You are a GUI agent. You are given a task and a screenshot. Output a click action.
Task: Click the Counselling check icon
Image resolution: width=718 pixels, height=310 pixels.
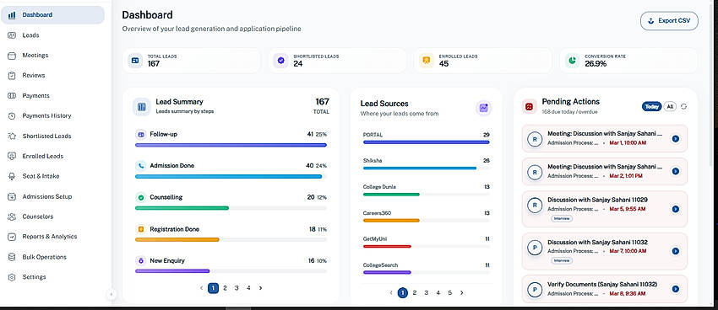[x=141, y=198]
